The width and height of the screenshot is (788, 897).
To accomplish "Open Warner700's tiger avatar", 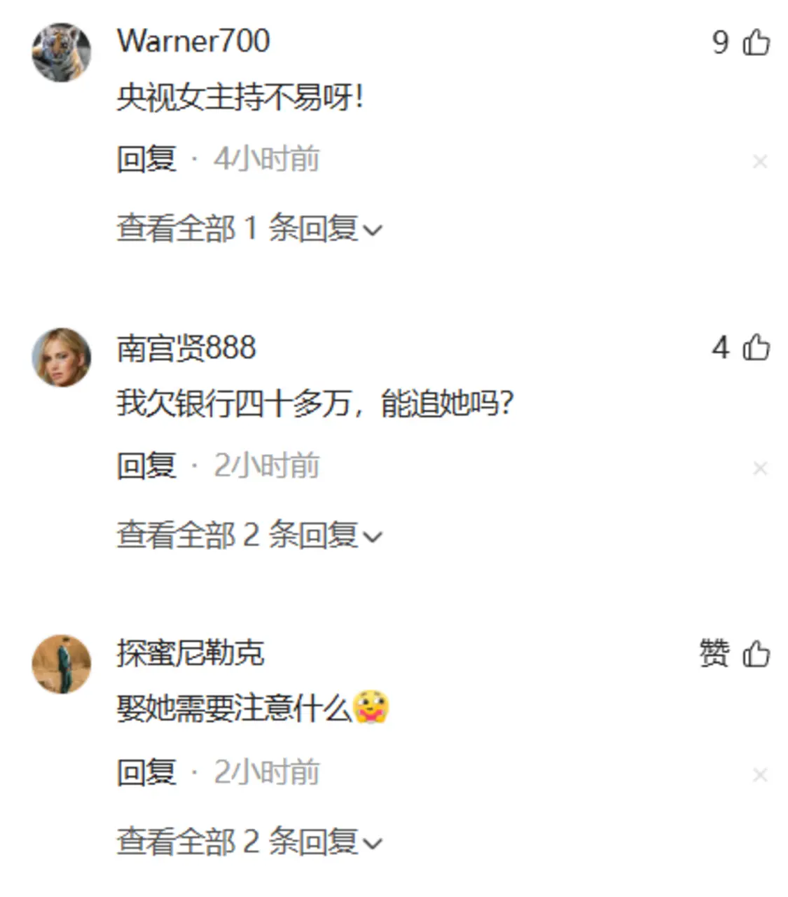I will pos(62,52).
